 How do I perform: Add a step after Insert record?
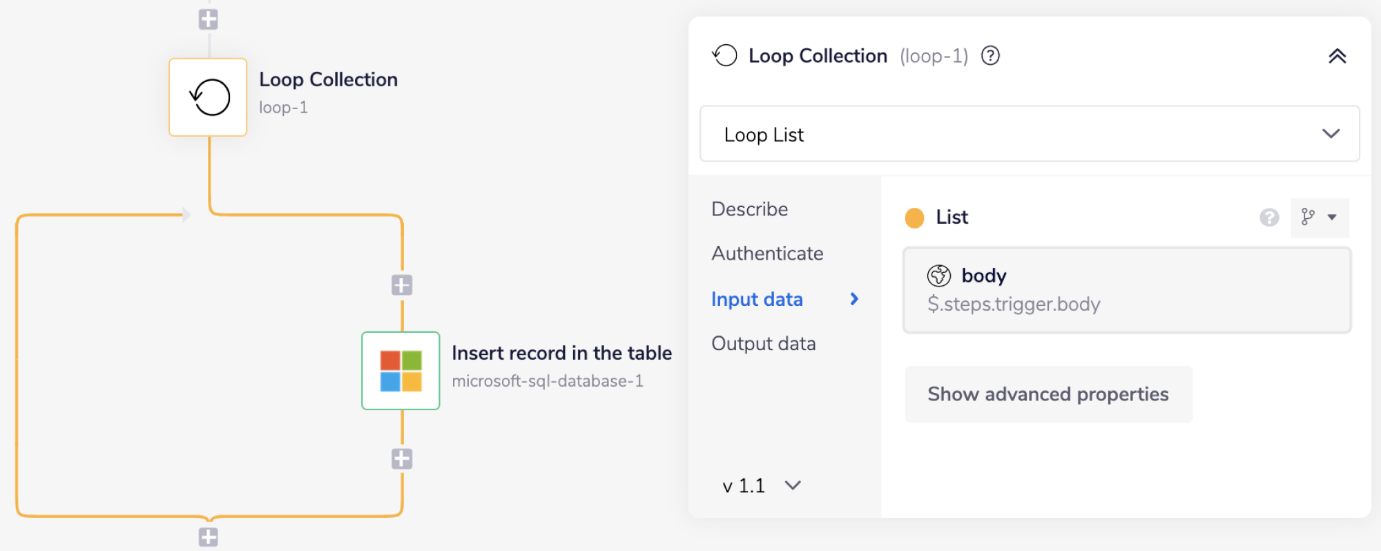coord(402,459)
